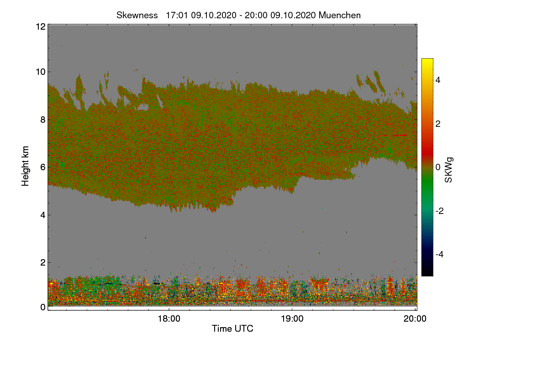
Task: Click the height tick label 10
Action: [x=40, y=72]
